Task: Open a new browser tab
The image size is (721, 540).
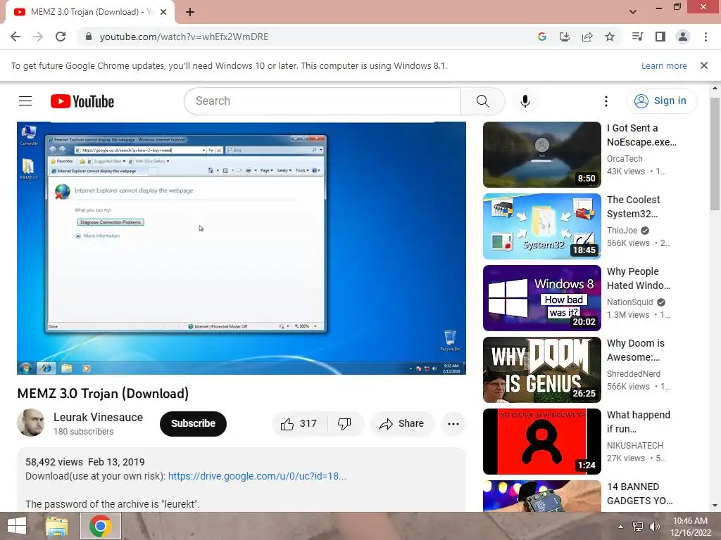Action: (190, 12)
